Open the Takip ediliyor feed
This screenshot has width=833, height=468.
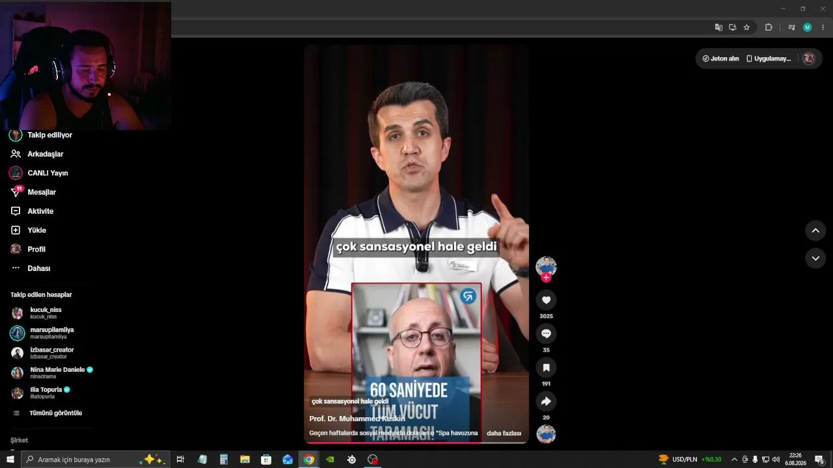click(49, 135)
